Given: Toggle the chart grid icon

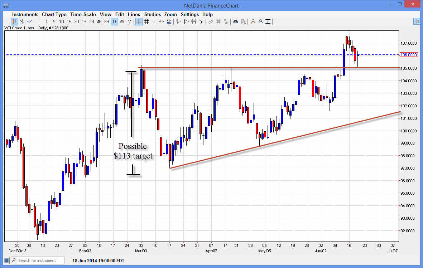Looking at the screenshot, I should tap(146, 21).
